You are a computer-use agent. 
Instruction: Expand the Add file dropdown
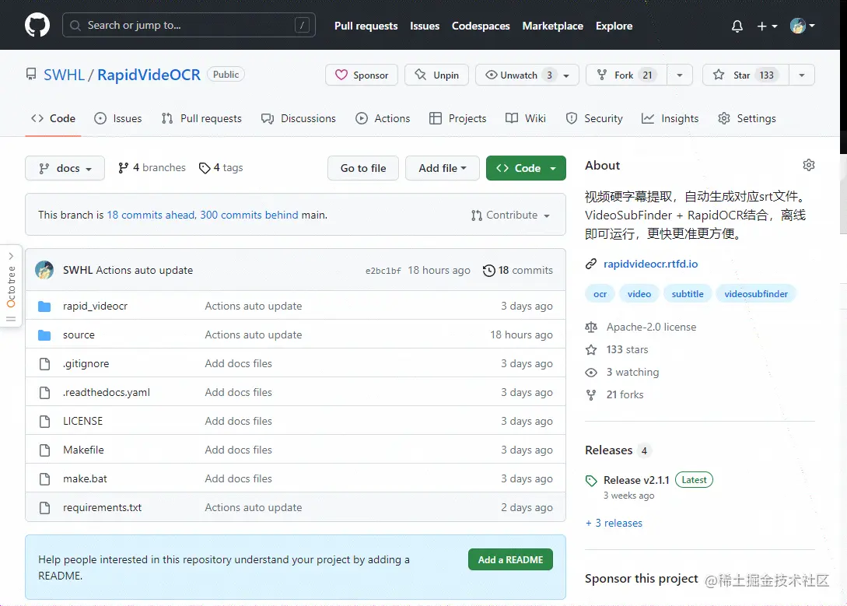pyautogui.click(x=442, y=167)
